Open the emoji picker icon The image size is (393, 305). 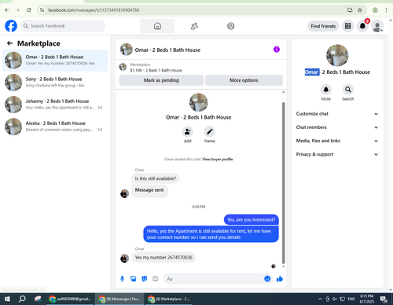point(267,279)
